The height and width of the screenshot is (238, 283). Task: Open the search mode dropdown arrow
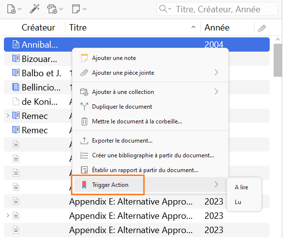(170, 9)
